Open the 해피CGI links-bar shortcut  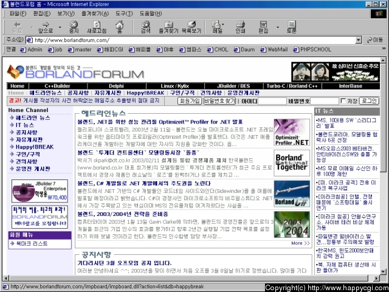point(111,50)
